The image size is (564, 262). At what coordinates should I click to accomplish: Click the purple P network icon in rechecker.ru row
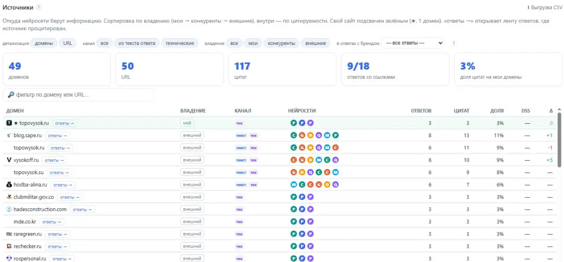(x=310, y=246)
